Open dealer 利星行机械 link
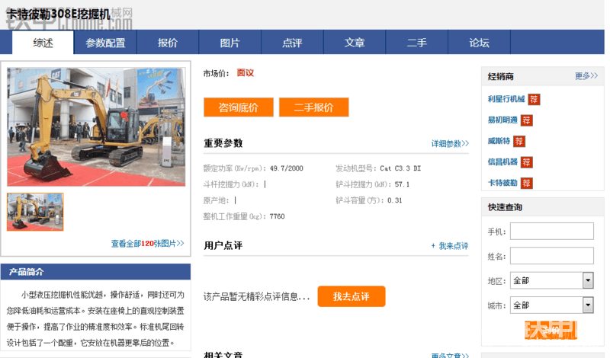The height and width of the screenshot is (358, 610). [506, 99]
